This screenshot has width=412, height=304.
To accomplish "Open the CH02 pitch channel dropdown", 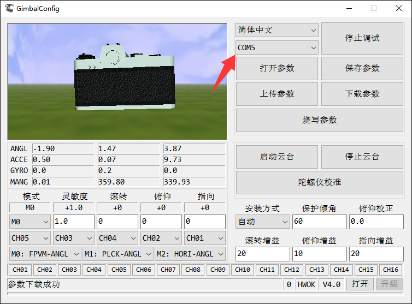I will [161, 238].
